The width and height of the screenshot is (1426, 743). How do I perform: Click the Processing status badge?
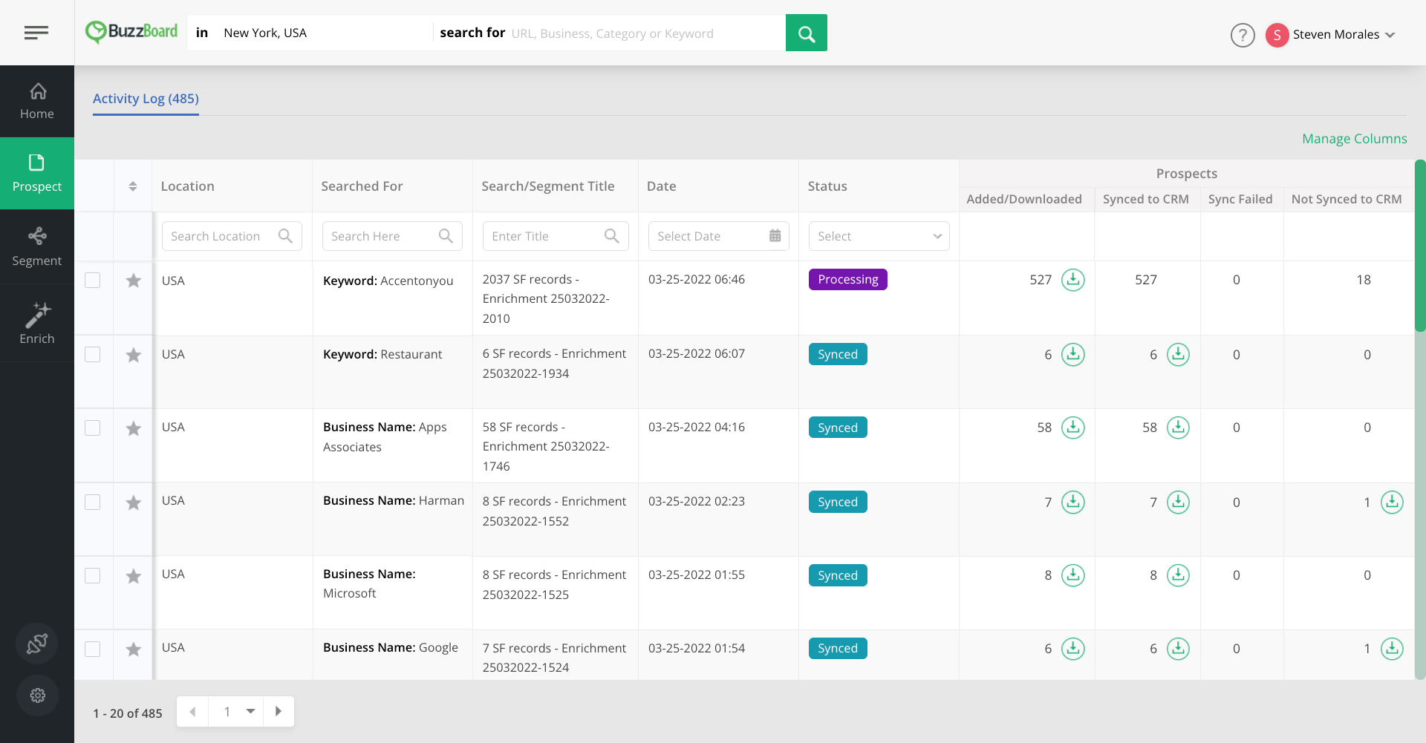click(847, 279)
